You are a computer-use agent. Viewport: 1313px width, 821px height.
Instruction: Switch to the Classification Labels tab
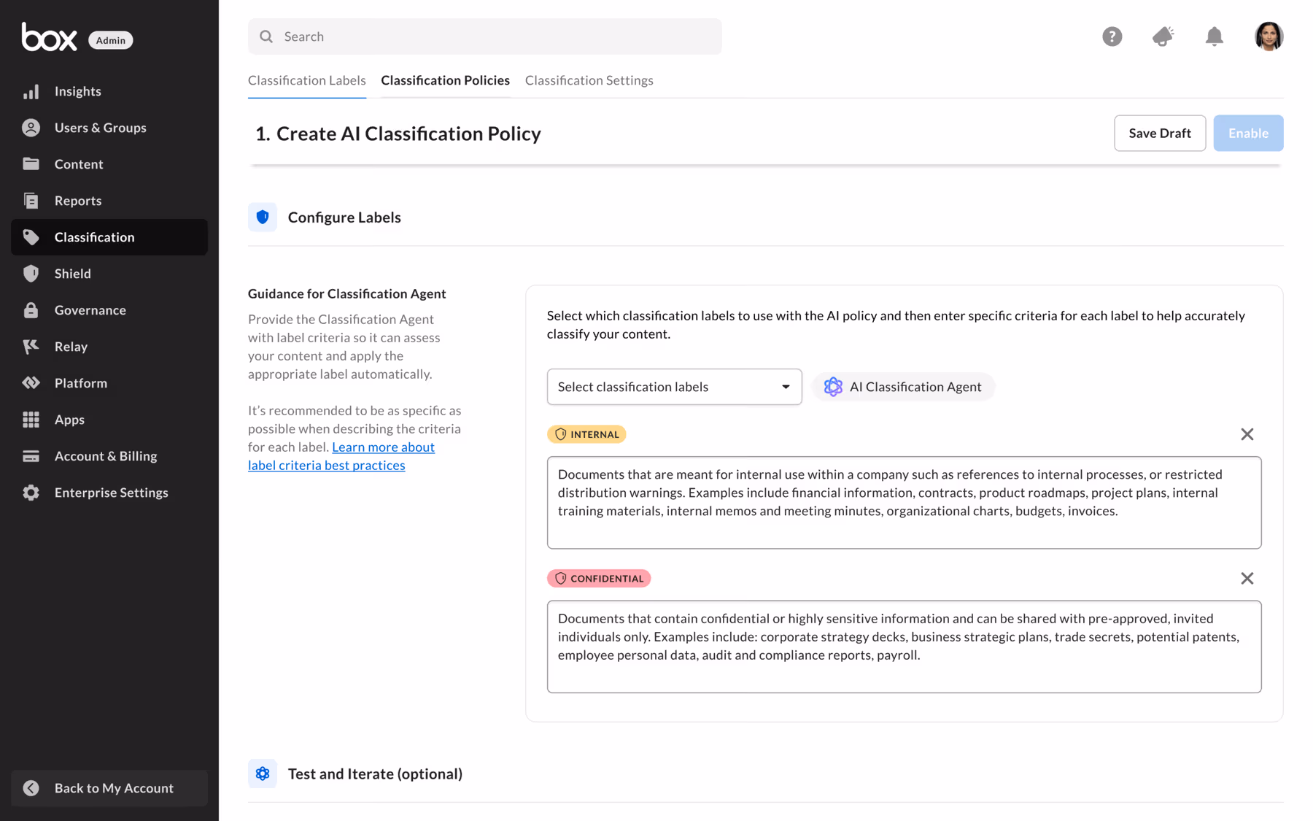click(x=306, y=80)
